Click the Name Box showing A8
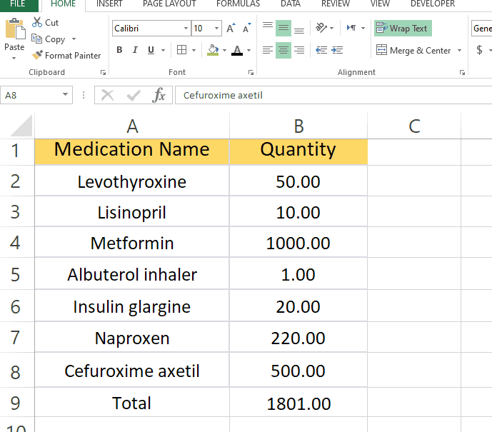This screenshot has width=492, height=432. click(31, 95)
